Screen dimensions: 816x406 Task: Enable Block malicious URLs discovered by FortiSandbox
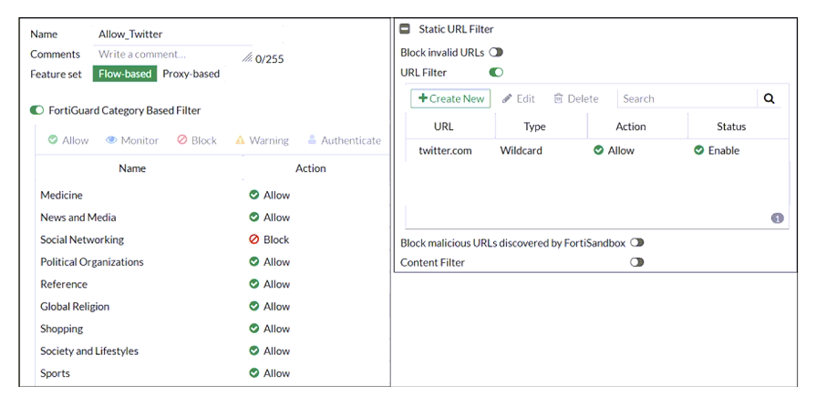[637, 243]
